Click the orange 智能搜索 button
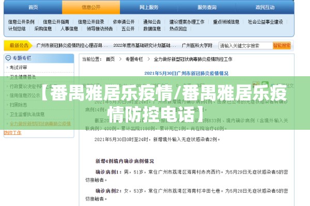This screenshot has height=206, width=310. [x=282, y=46]
